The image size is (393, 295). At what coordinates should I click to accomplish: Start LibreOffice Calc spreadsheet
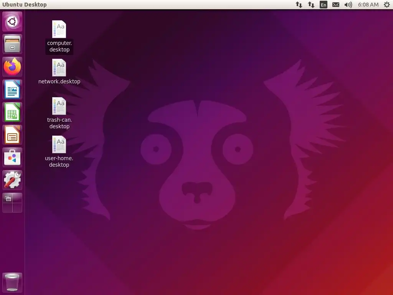click(12, 112)
